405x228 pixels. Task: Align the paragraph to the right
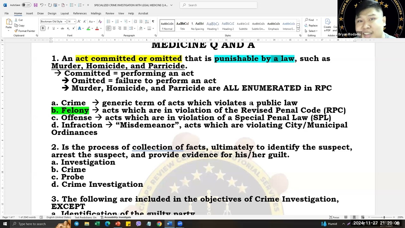pyautogui.click(x=119, y=28)
